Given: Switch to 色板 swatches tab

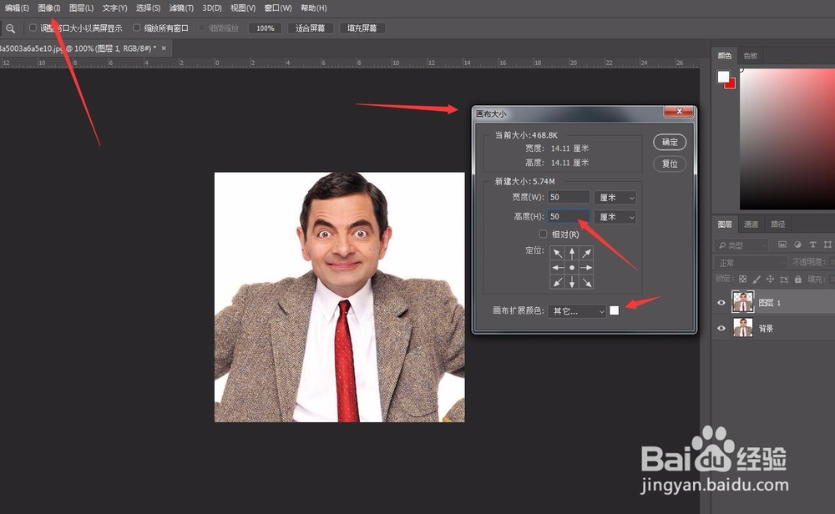Looking at the screenshot, I should (751, 55).
